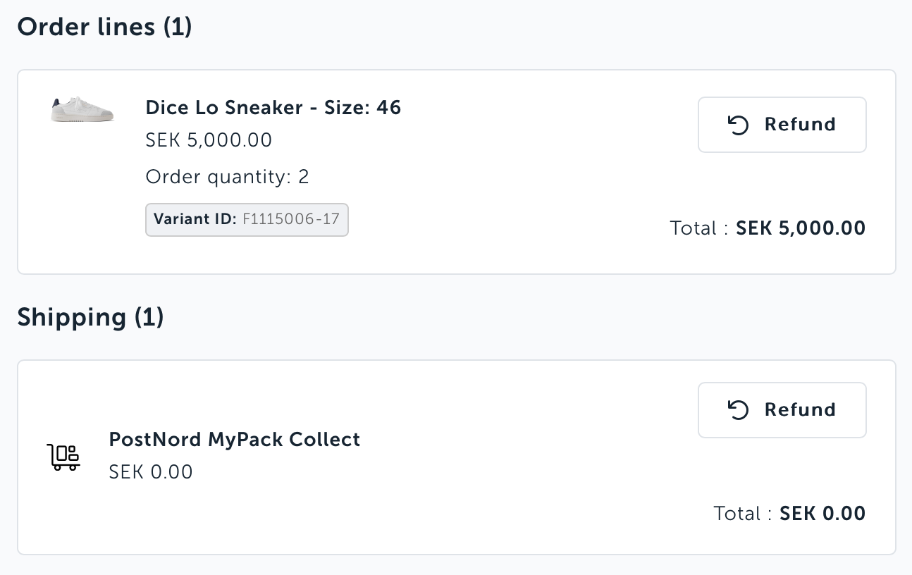This screenshot has width=912, height=575.
Task: Click the Size: 46 part of product title
Action: (x=362, y=108)
